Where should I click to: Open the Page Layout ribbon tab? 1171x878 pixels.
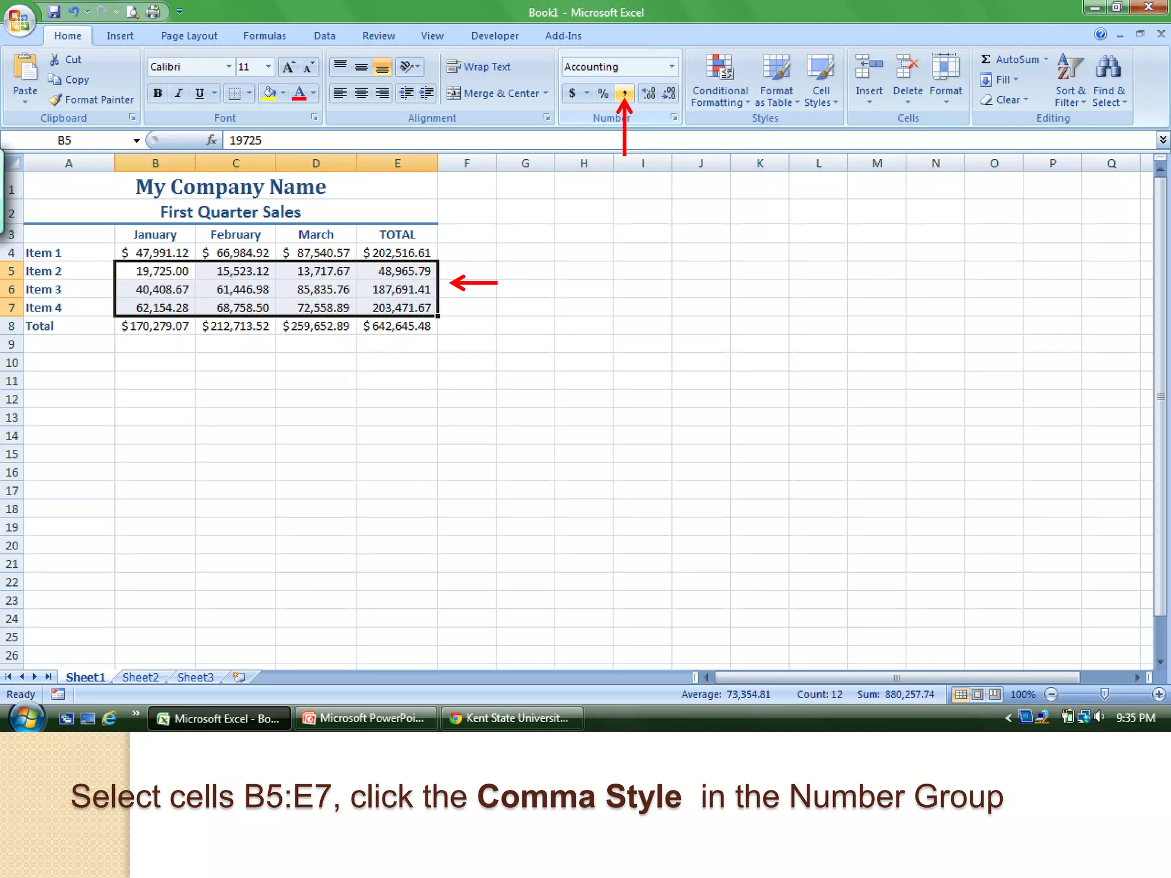pyautogui.click(x=189, y=35)
